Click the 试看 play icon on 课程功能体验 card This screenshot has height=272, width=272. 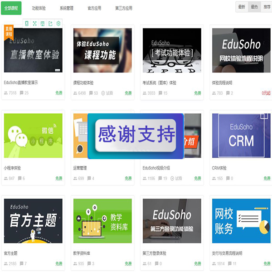tap(103, 93)
